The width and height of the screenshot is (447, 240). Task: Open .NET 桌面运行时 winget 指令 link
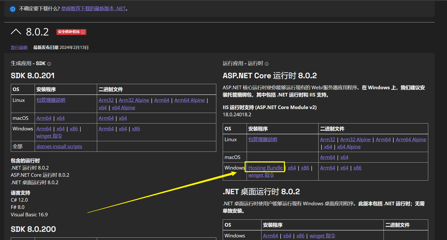322,236
